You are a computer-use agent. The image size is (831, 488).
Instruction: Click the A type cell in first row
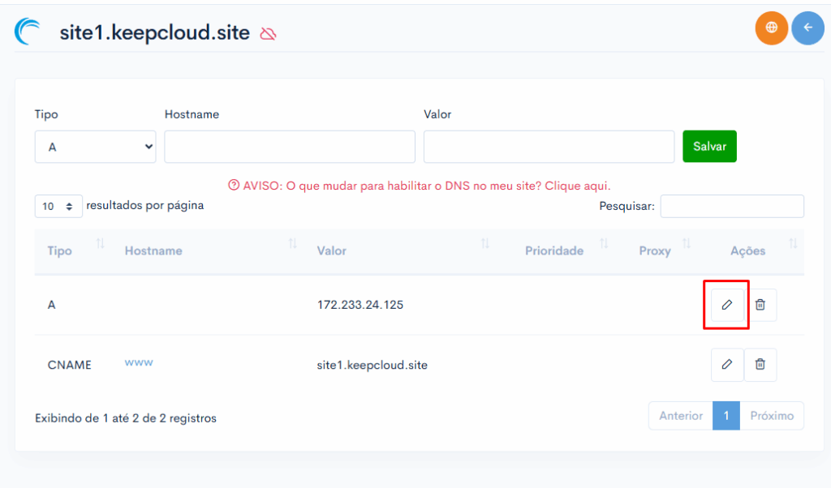click(51, 305)
